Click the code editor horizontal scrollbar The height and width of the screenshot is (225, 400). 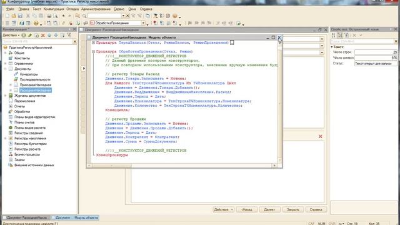pos(182,166)
